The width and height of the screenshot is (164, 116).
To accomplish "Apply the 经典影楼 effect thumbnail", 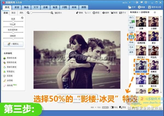I will [x=141, y=36].
